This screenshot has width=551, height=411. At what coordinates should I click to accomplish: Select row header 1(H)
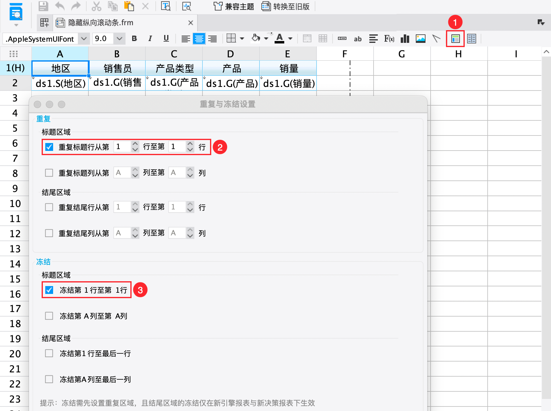coord(15,68)
